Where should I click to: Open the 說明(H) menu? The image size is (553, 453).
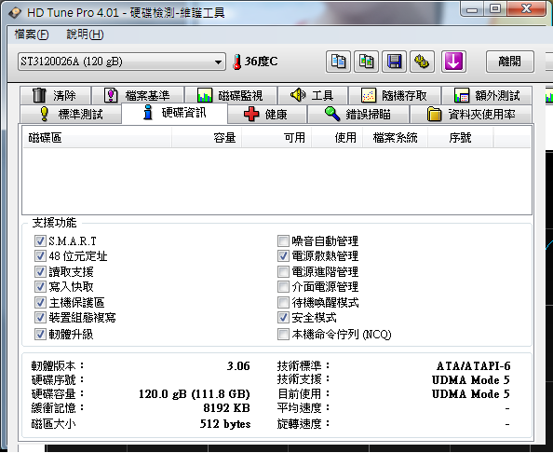85,34
